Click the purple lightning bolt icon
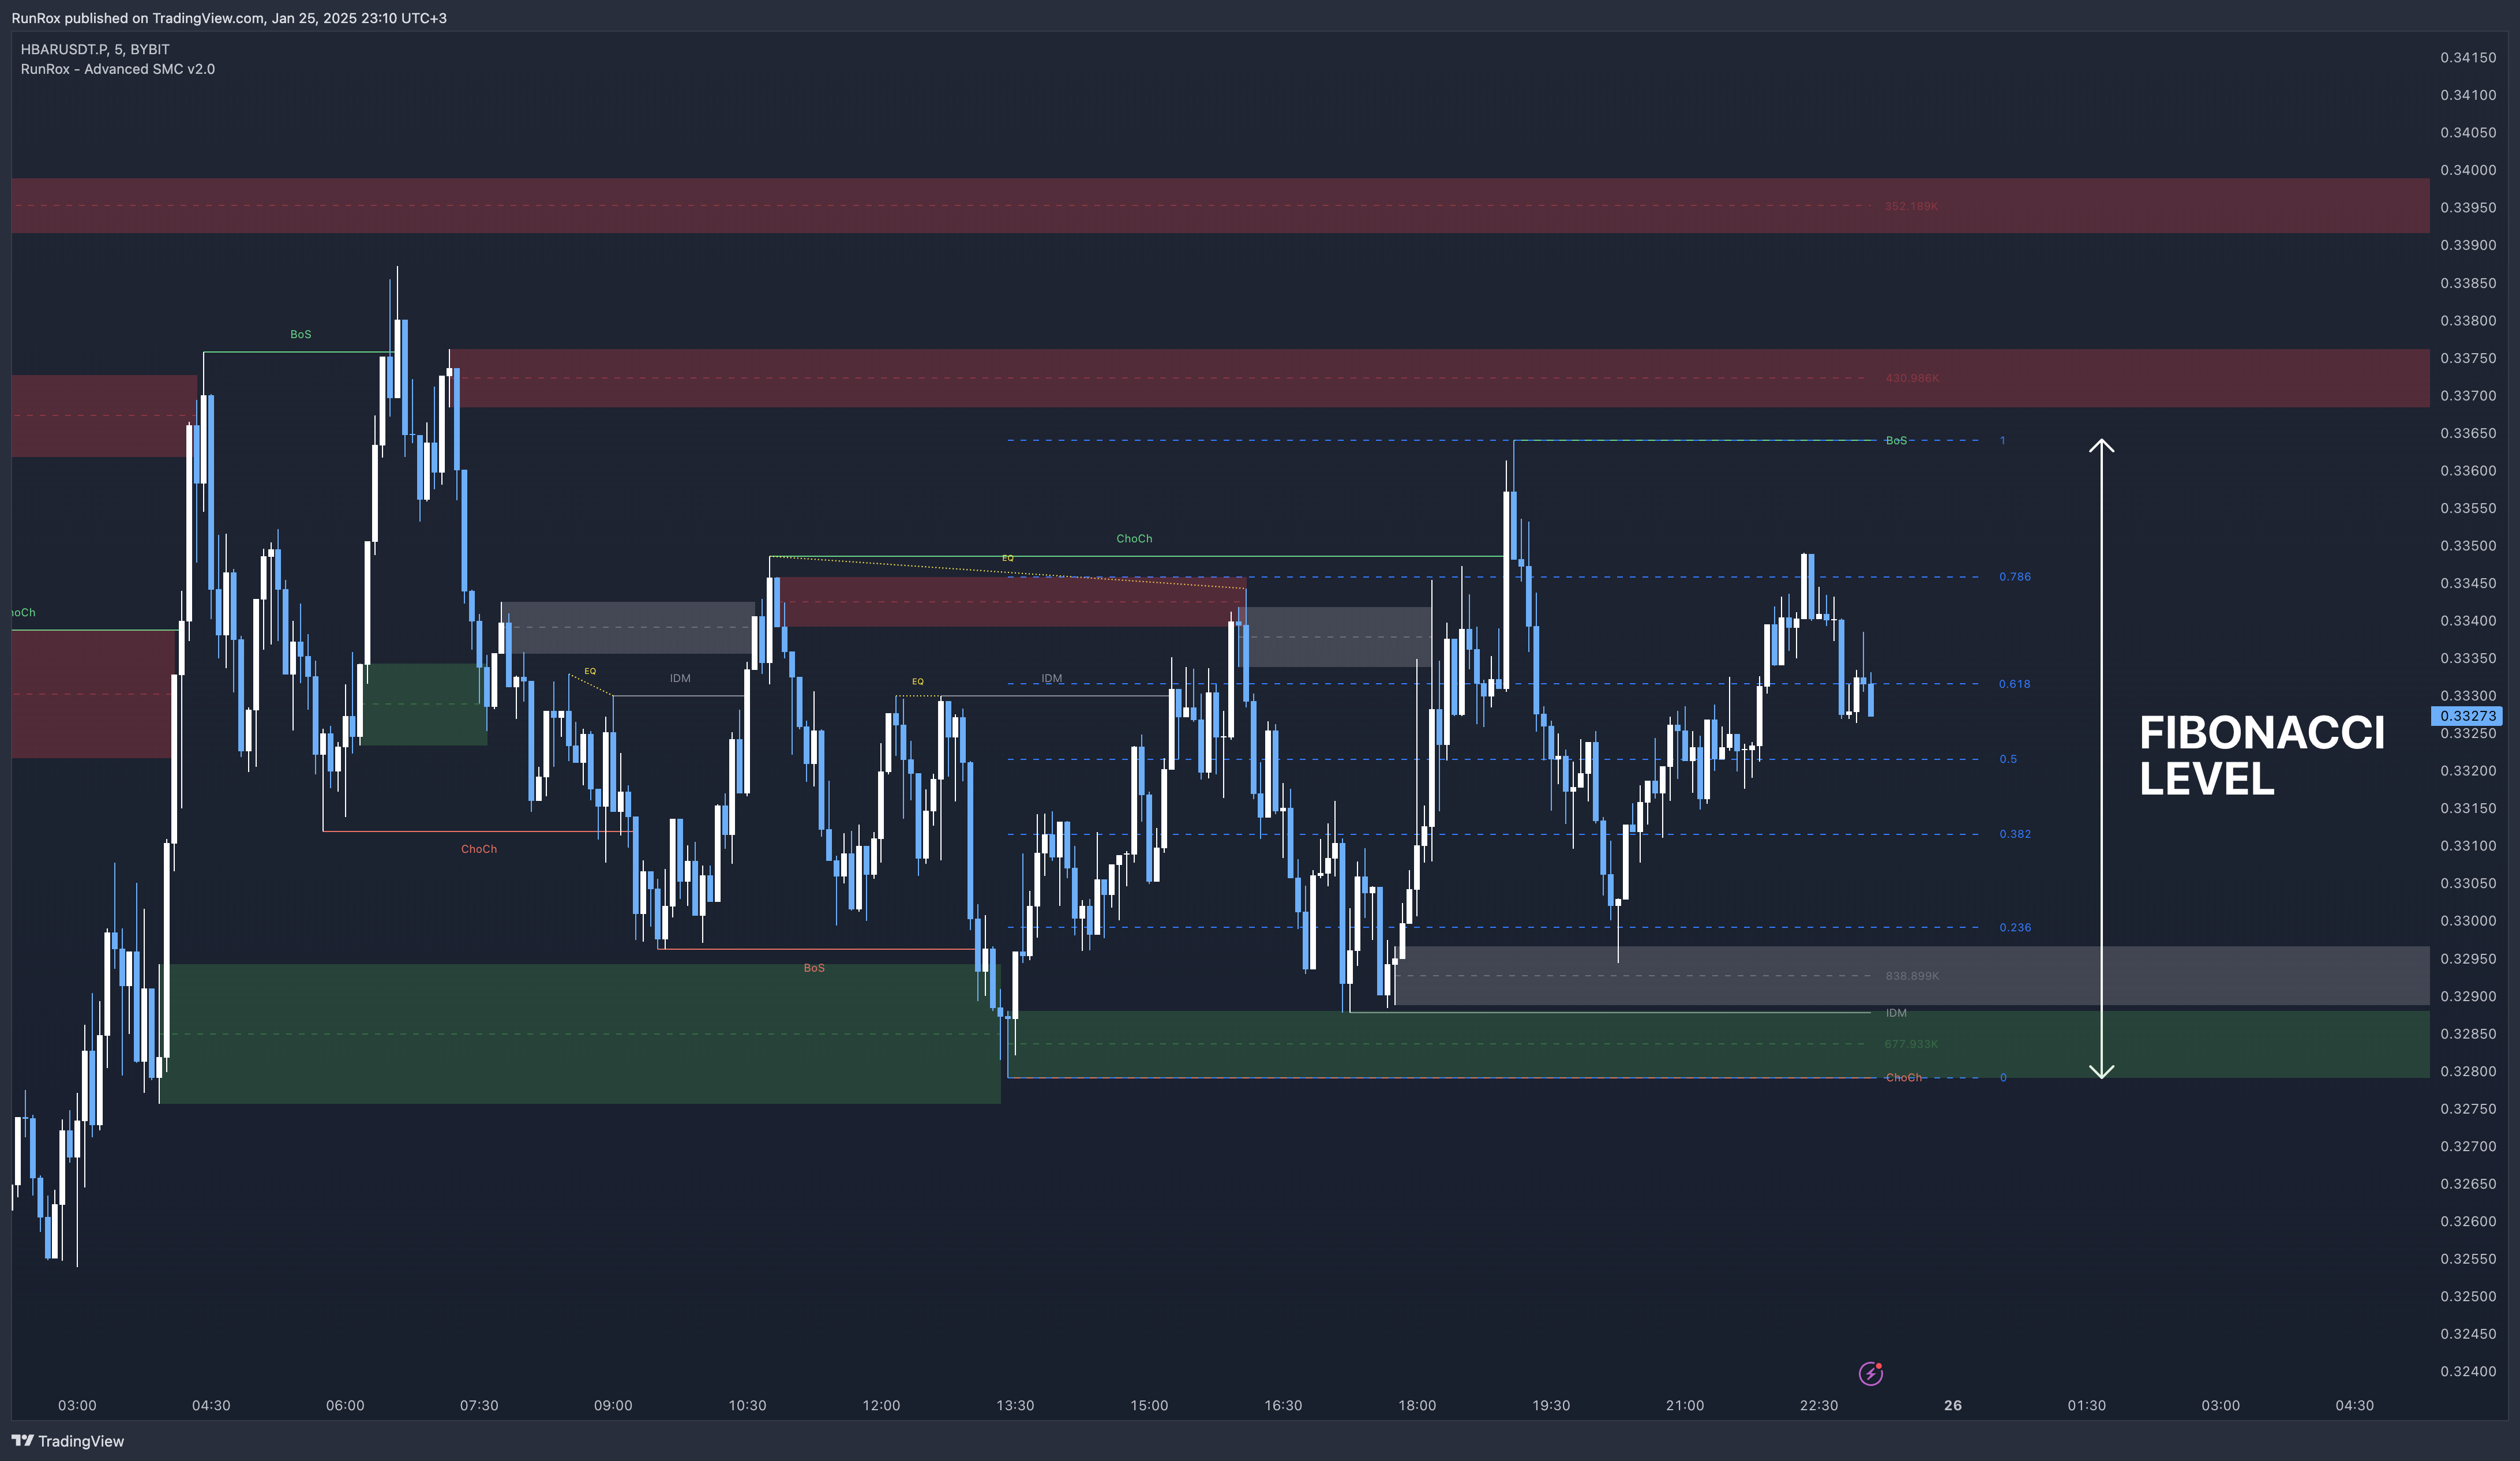 (x=1870, y=1373)
